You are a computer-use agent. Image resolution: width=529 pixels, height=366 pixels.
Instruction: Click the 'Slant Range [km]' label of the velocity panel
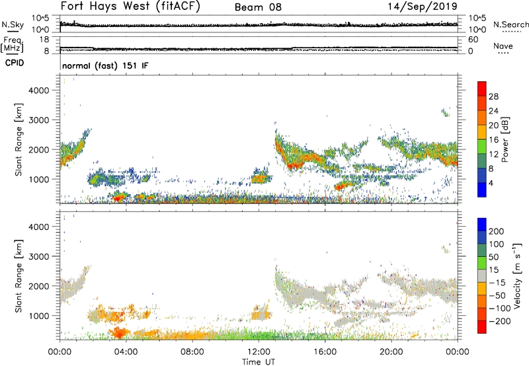19,275
